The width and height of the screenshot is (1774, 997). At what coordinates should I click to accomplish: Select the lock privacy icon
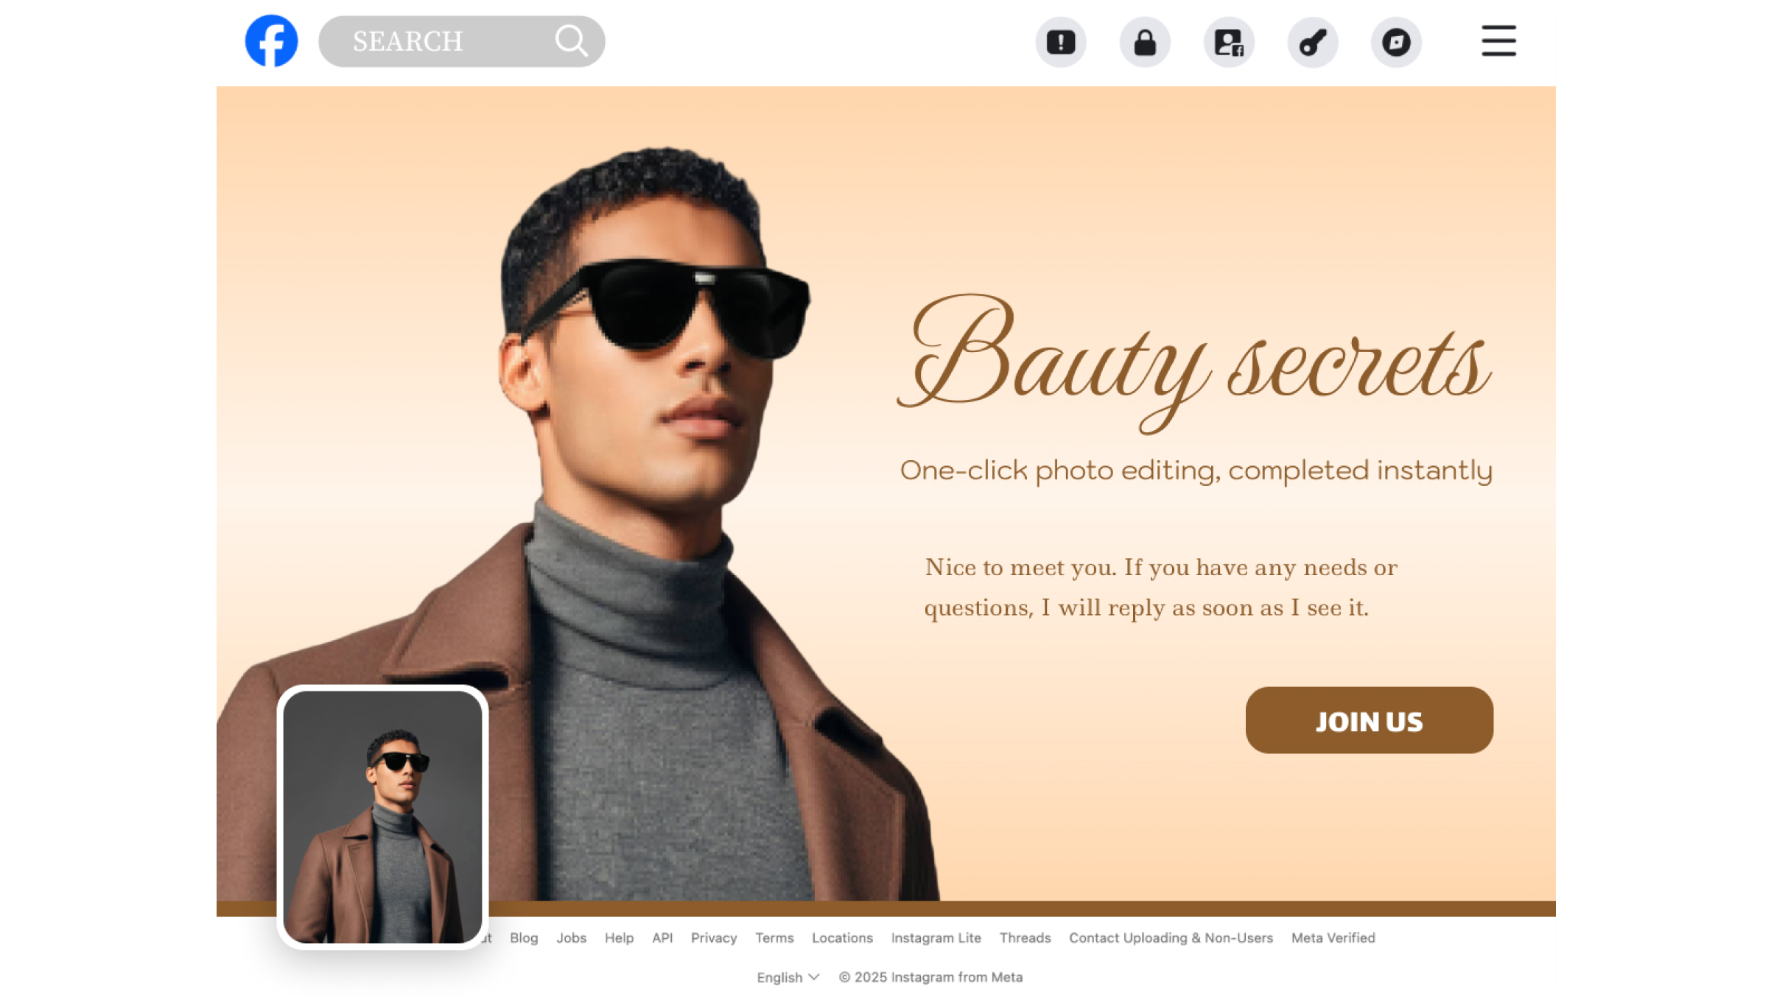pos(1145,43)
